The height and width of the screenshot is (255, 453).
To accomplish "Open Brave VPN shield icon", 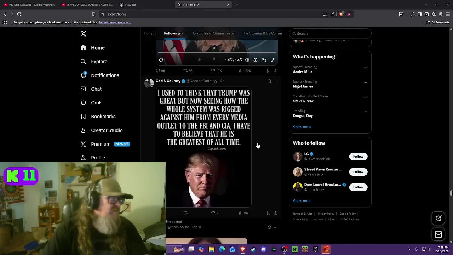I will (441, 14).
